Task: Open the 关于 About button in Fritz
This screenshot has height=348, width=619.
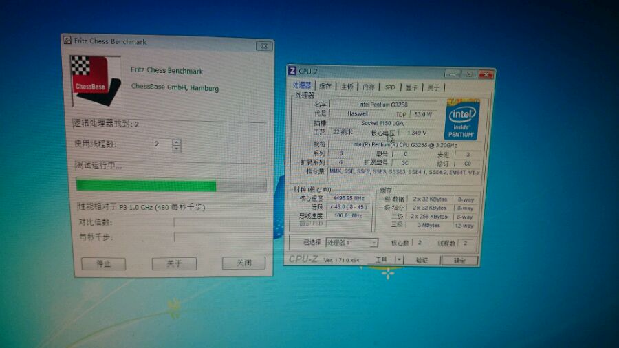Action: tap(174, 263)
